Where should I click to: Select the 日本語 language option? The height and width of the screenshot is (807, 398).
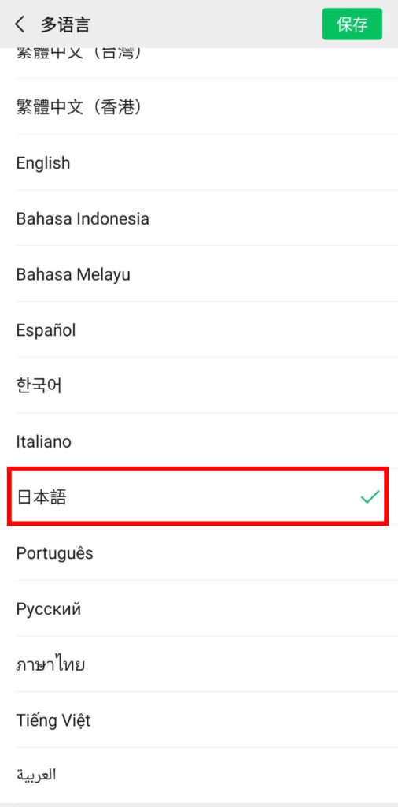pyautogui.click(x=198, y=496)
